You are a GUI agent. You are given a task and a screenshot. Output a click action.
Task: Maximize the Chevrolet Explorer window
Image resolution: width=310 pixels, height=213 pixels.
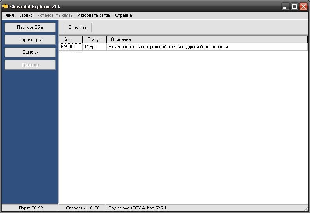click(x=294, y=7)
